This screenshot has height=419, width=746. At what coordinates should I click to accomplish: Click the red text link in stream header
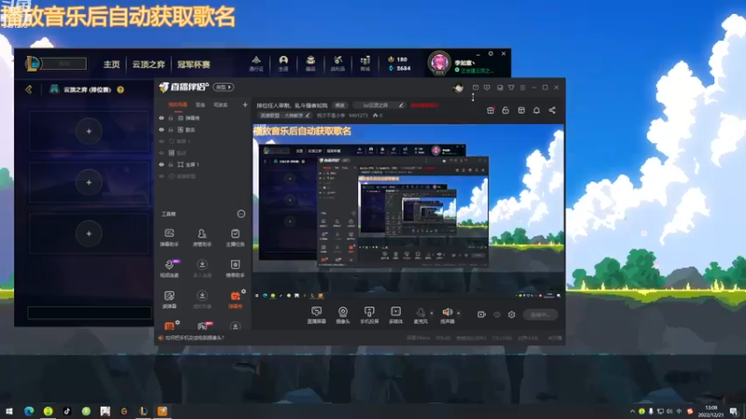(x=424, y=105)
